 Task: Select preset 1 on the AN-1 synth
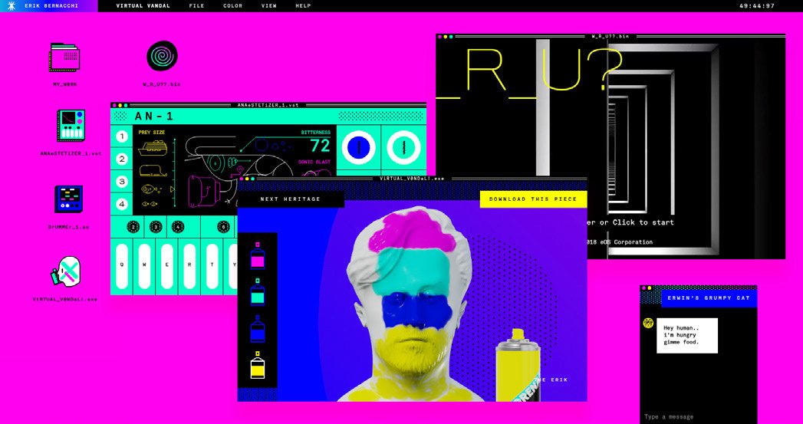(121, 138)
